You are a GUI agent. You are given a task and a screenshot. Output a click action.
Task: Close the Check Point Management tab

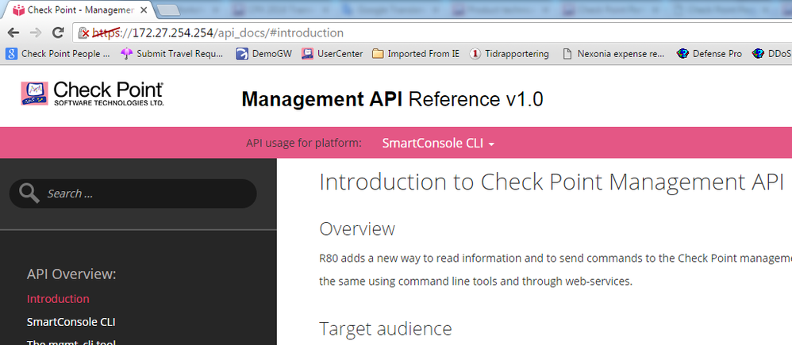pyautogui.click(x=144, y=10)
